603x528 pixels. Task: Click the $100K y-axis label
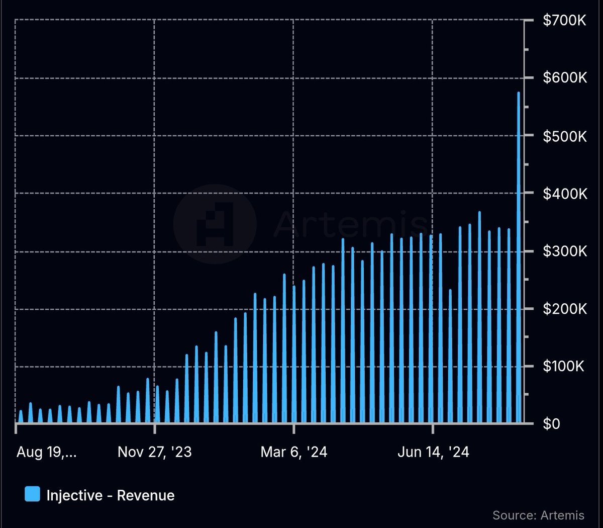tap(563, 366)
